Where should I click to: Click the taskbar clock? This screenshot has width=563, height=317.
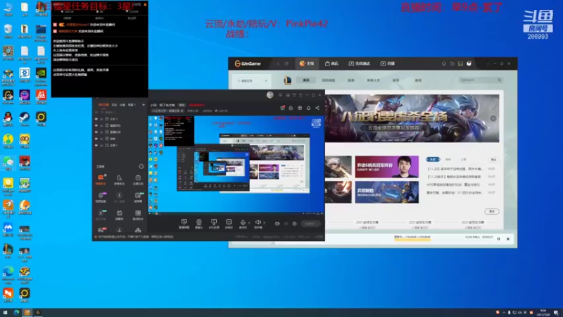click(x=543, y=312)
